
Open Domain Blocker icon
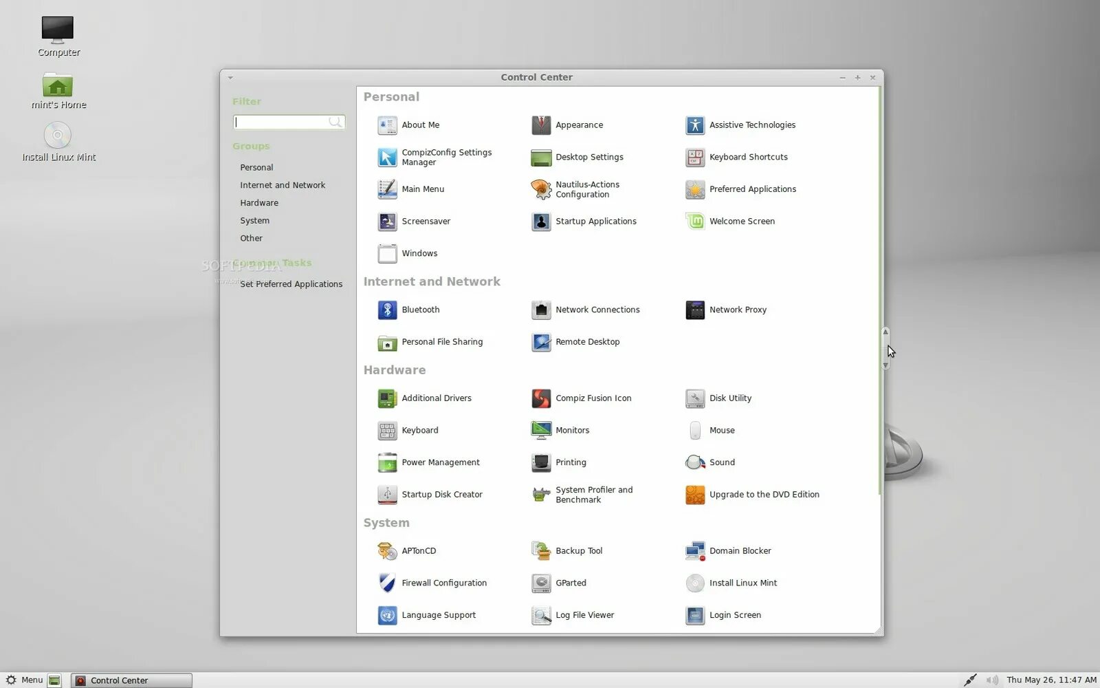[695, 551]
